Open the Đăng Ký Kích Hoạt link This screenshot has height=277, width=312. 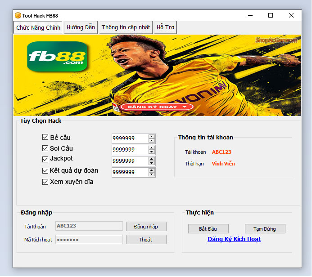click(x=234, y=239)
